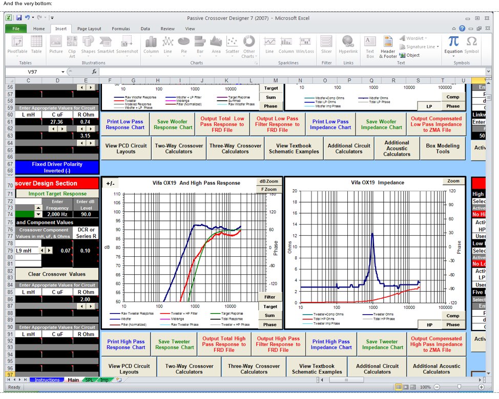Image resolution: width=499 pixels, height=399 pixels.
Task: Select cell containing 2,000 Hz frequency
Action: click(57, 214)
